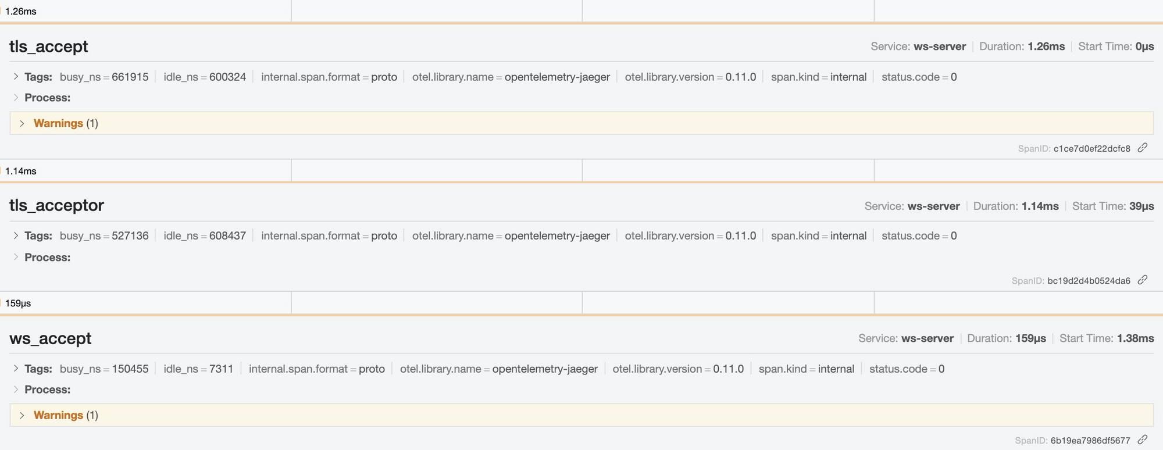Copy deep link for SpanID 6b19ea7986df5677
This screenshot has width=1163, height=450.
pyautogui.click(x=1143, y=440)
